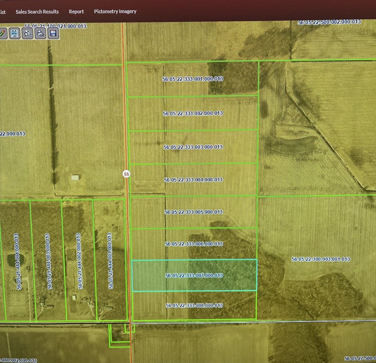Select the pencil markup tool
376x363 pixels.
click(3, 33)
